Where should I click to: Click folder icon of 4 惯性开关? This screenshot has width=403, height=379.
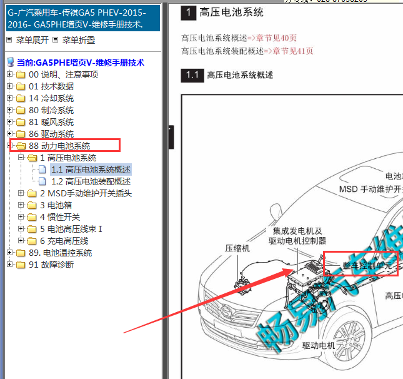point(32,217)
